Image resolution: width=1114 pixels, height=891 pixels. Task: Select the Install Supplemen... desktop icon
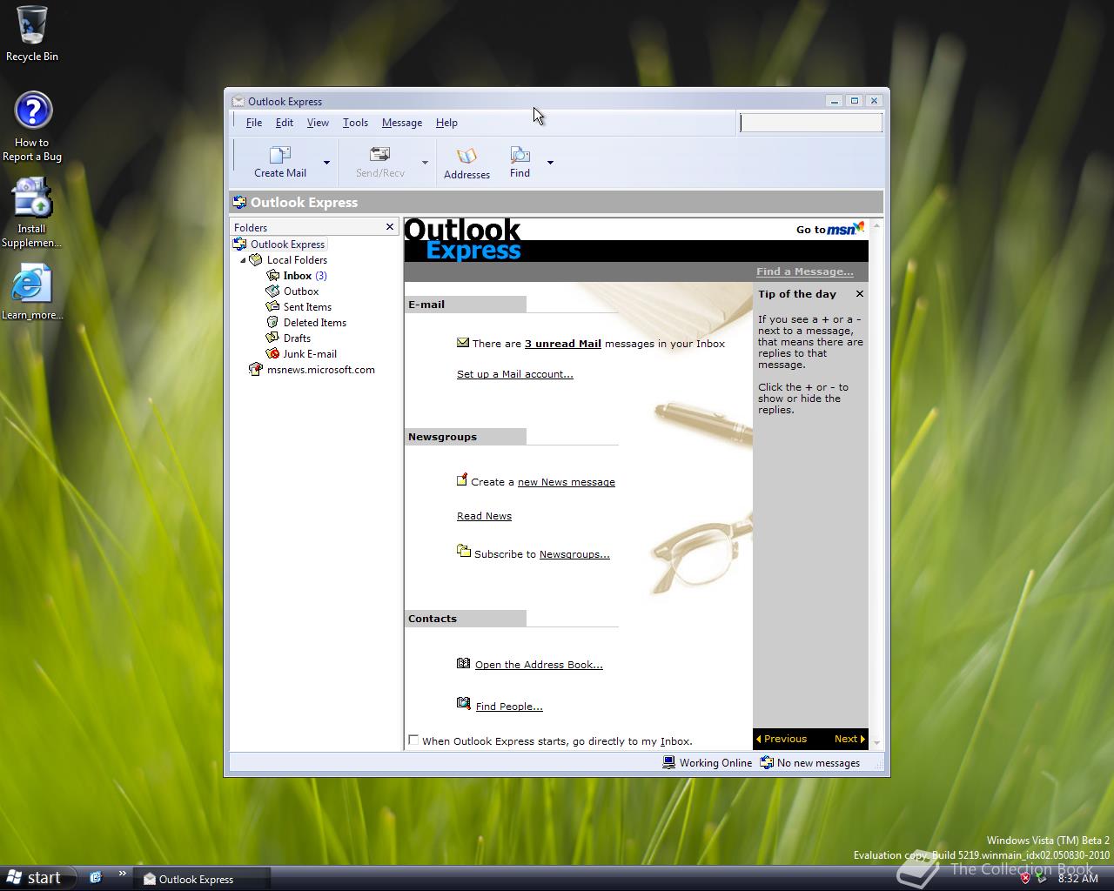pos(31,213)
